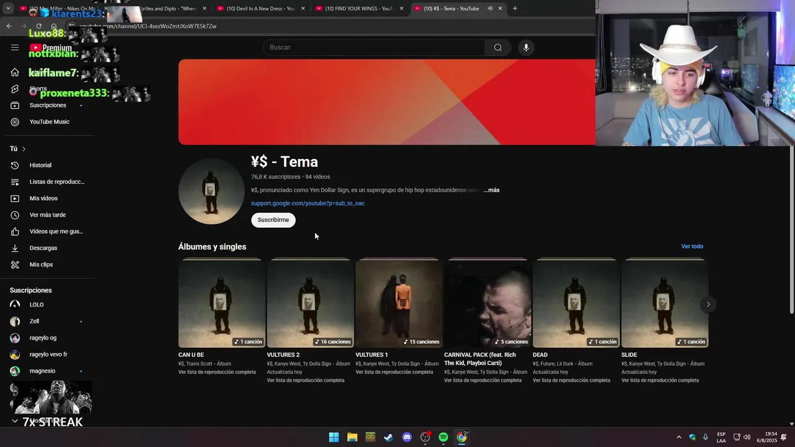Open Steam from the taskbar
This screenshot has width=795, height=447.
point(388,437)
